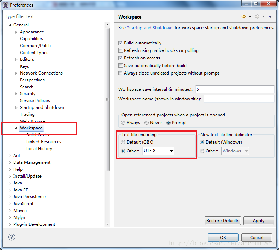Image resolution: width=279 pixels, height=250 pixels.
Task: Click the Workspace save interval field
Action: pyautogui.click(x=235, y=89)
